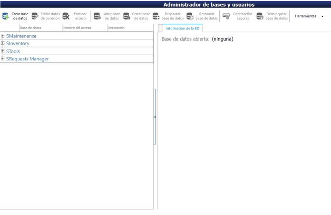331x215 pixels.
Task: Click the Respaldar base de datos icon
Action: point(156,16)
